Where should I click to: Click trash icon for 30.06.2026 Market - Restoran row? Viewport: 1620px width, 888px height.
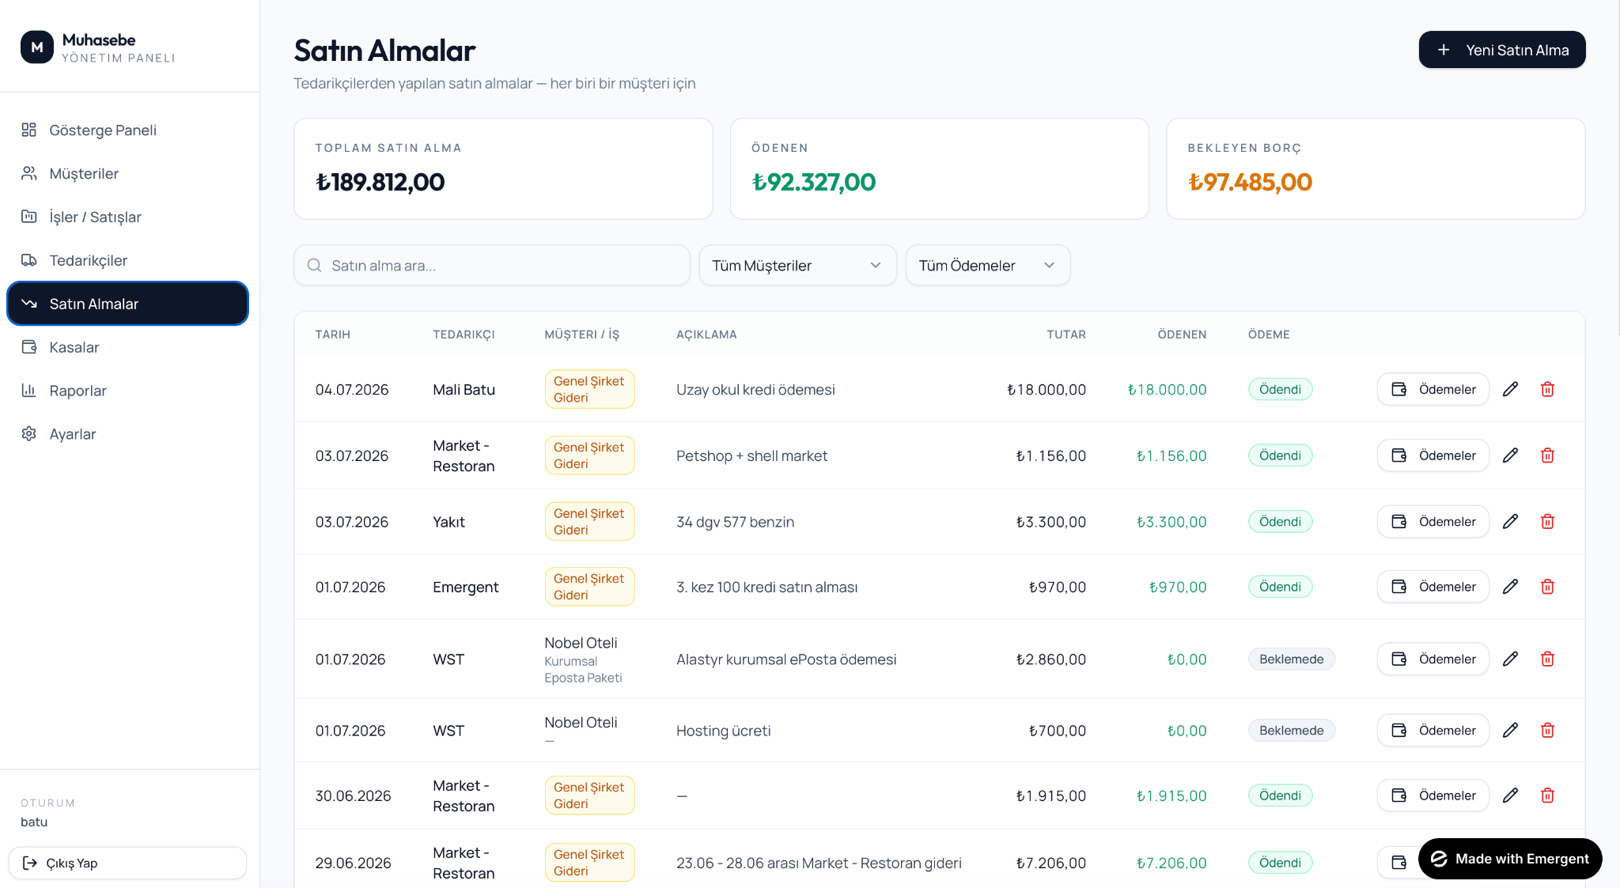click(1548, 795)
